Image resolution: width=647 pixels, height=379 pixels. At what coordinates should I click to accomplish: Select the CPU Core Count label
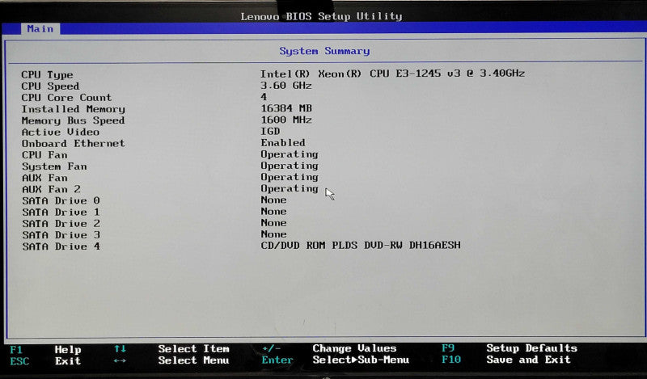tap(66, 98)
